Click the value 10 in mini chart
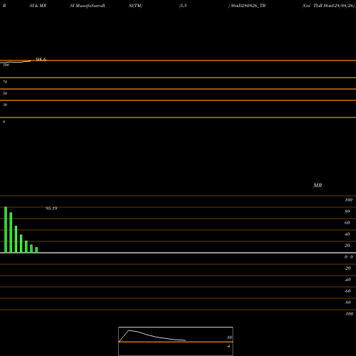The width and height of the screenshot is (356, 356). pos(229,337)
